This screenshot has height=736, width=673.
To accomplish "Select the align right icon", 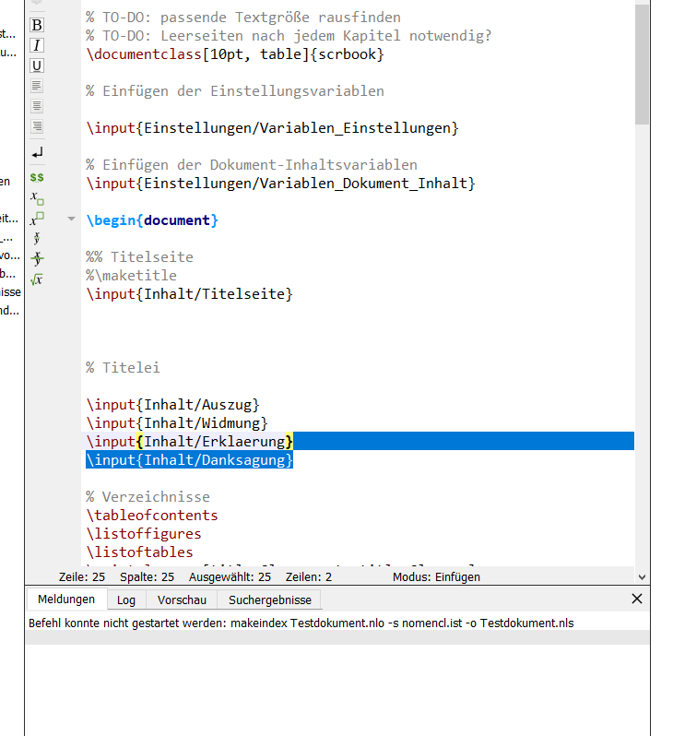I will pos(37,126).
